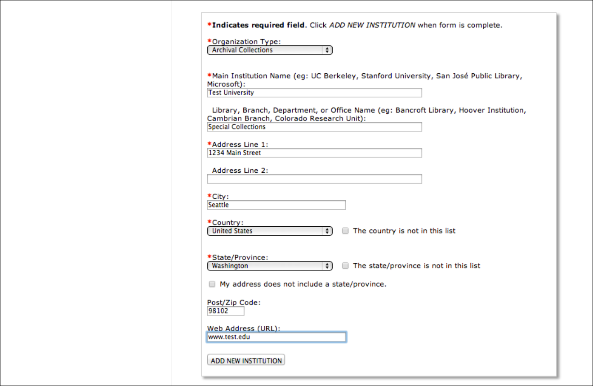Focus the Post/Zip Code input box
Image resolution: width=593 pixels, height=386 pixels.
tap(225, 311)
